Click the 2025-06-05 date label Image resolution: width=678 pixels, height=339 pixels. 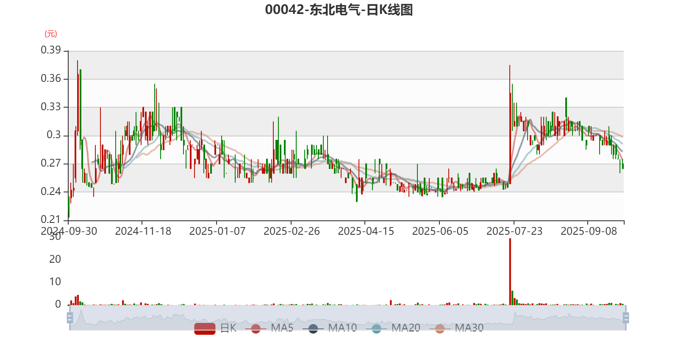440,231
